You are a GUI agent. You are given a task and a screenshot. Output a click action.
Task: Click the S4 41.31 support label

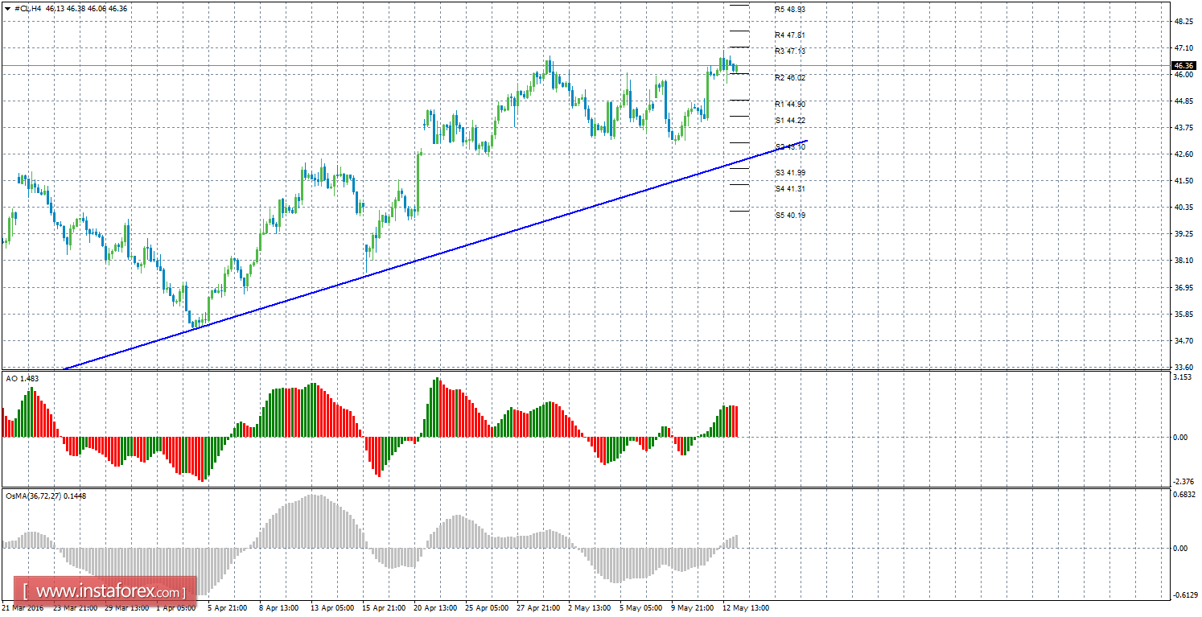point(789,189)
